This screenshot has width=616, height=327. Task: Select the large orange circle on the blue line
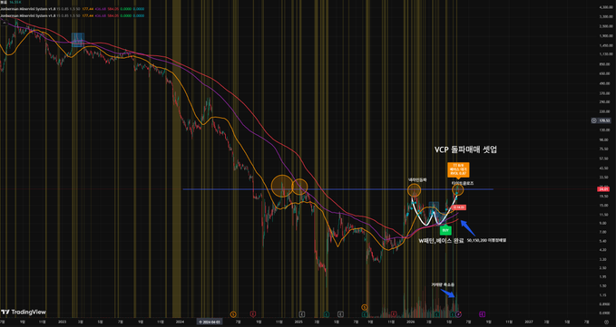[282, 186]
